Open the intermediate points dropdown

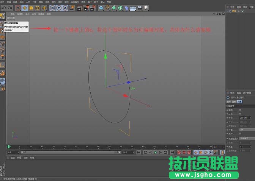pyautogui.click(x=247, y=139)
